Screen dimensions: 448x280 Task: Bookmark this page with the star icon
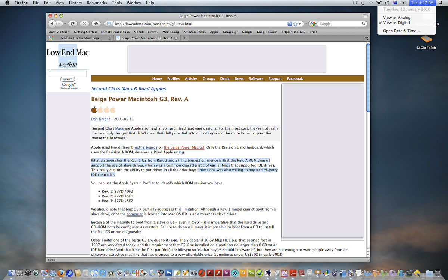click(x=295, y=24)
